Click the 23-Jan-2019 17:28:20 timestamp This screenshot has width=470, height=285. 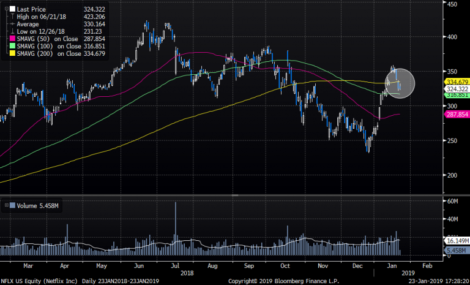pos(438,281)
